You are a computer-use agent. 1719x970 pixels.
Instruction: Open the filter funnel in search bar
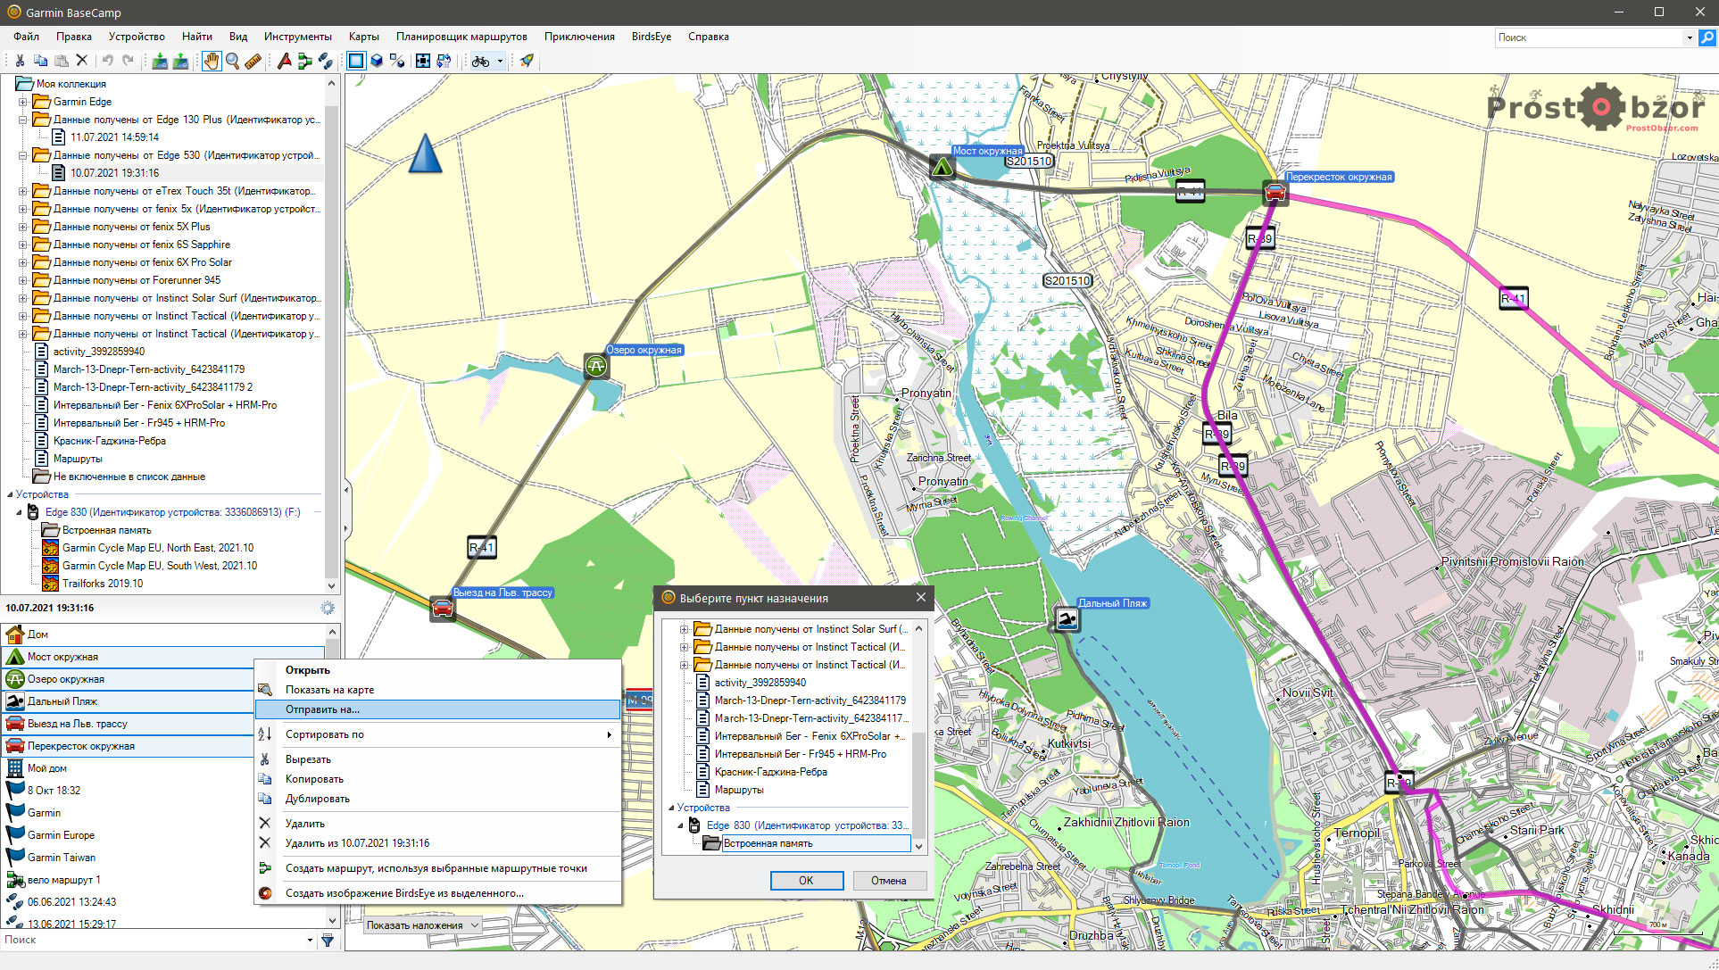click(328, 940)
